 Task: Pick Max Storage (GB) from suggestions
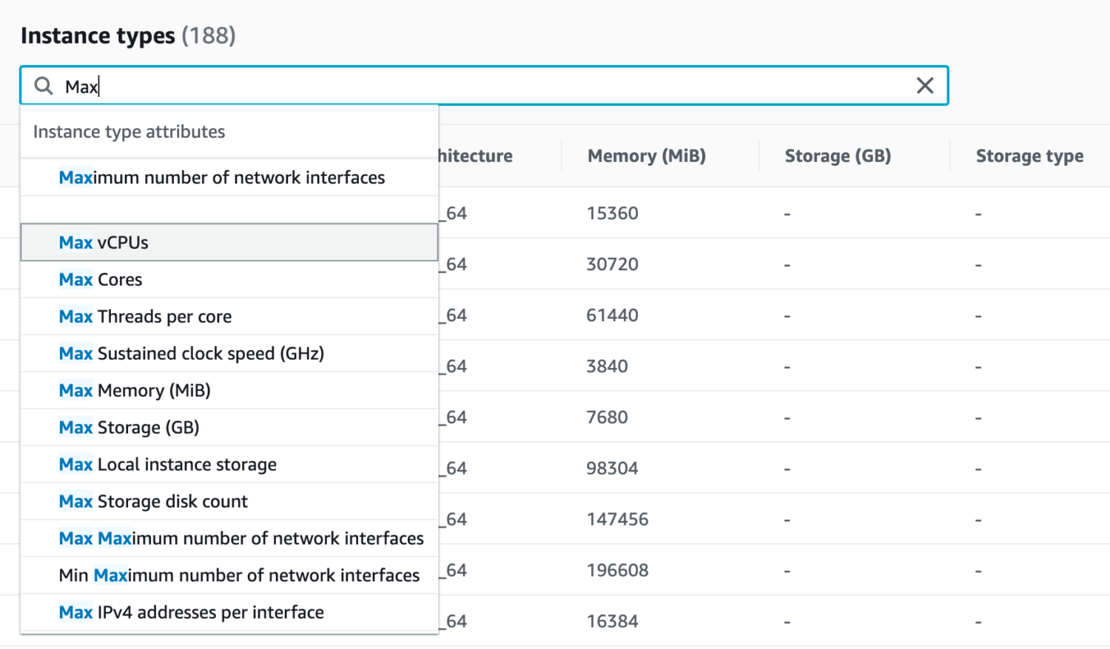pos(129,428)
